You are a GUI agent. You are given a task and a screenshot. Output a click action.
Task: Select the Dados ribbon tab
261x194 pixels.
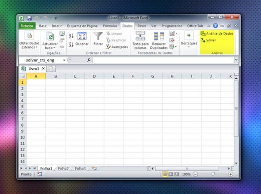(128, 26)
